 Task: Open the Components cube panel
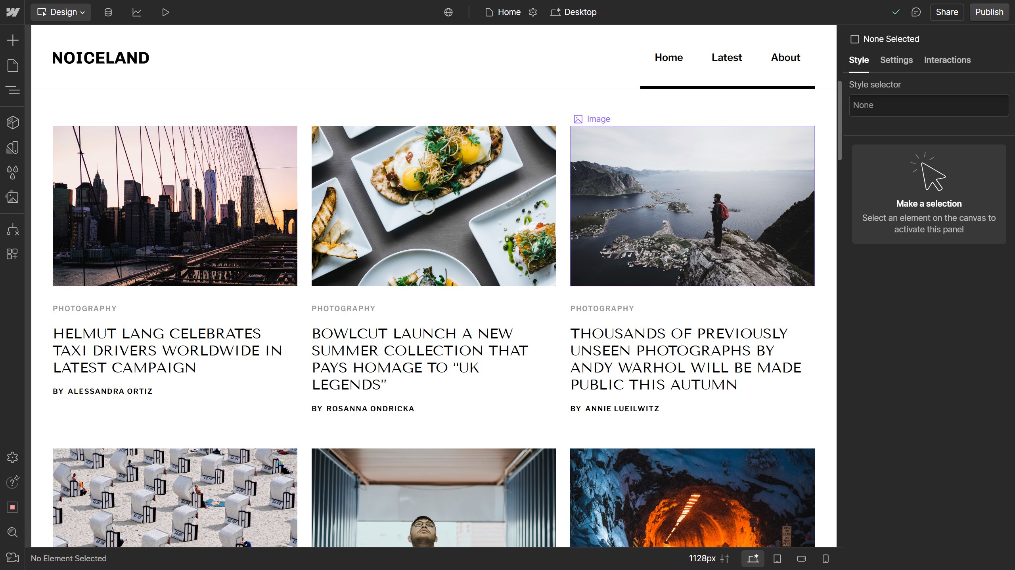pyautogui.click(x=13, y=123)
